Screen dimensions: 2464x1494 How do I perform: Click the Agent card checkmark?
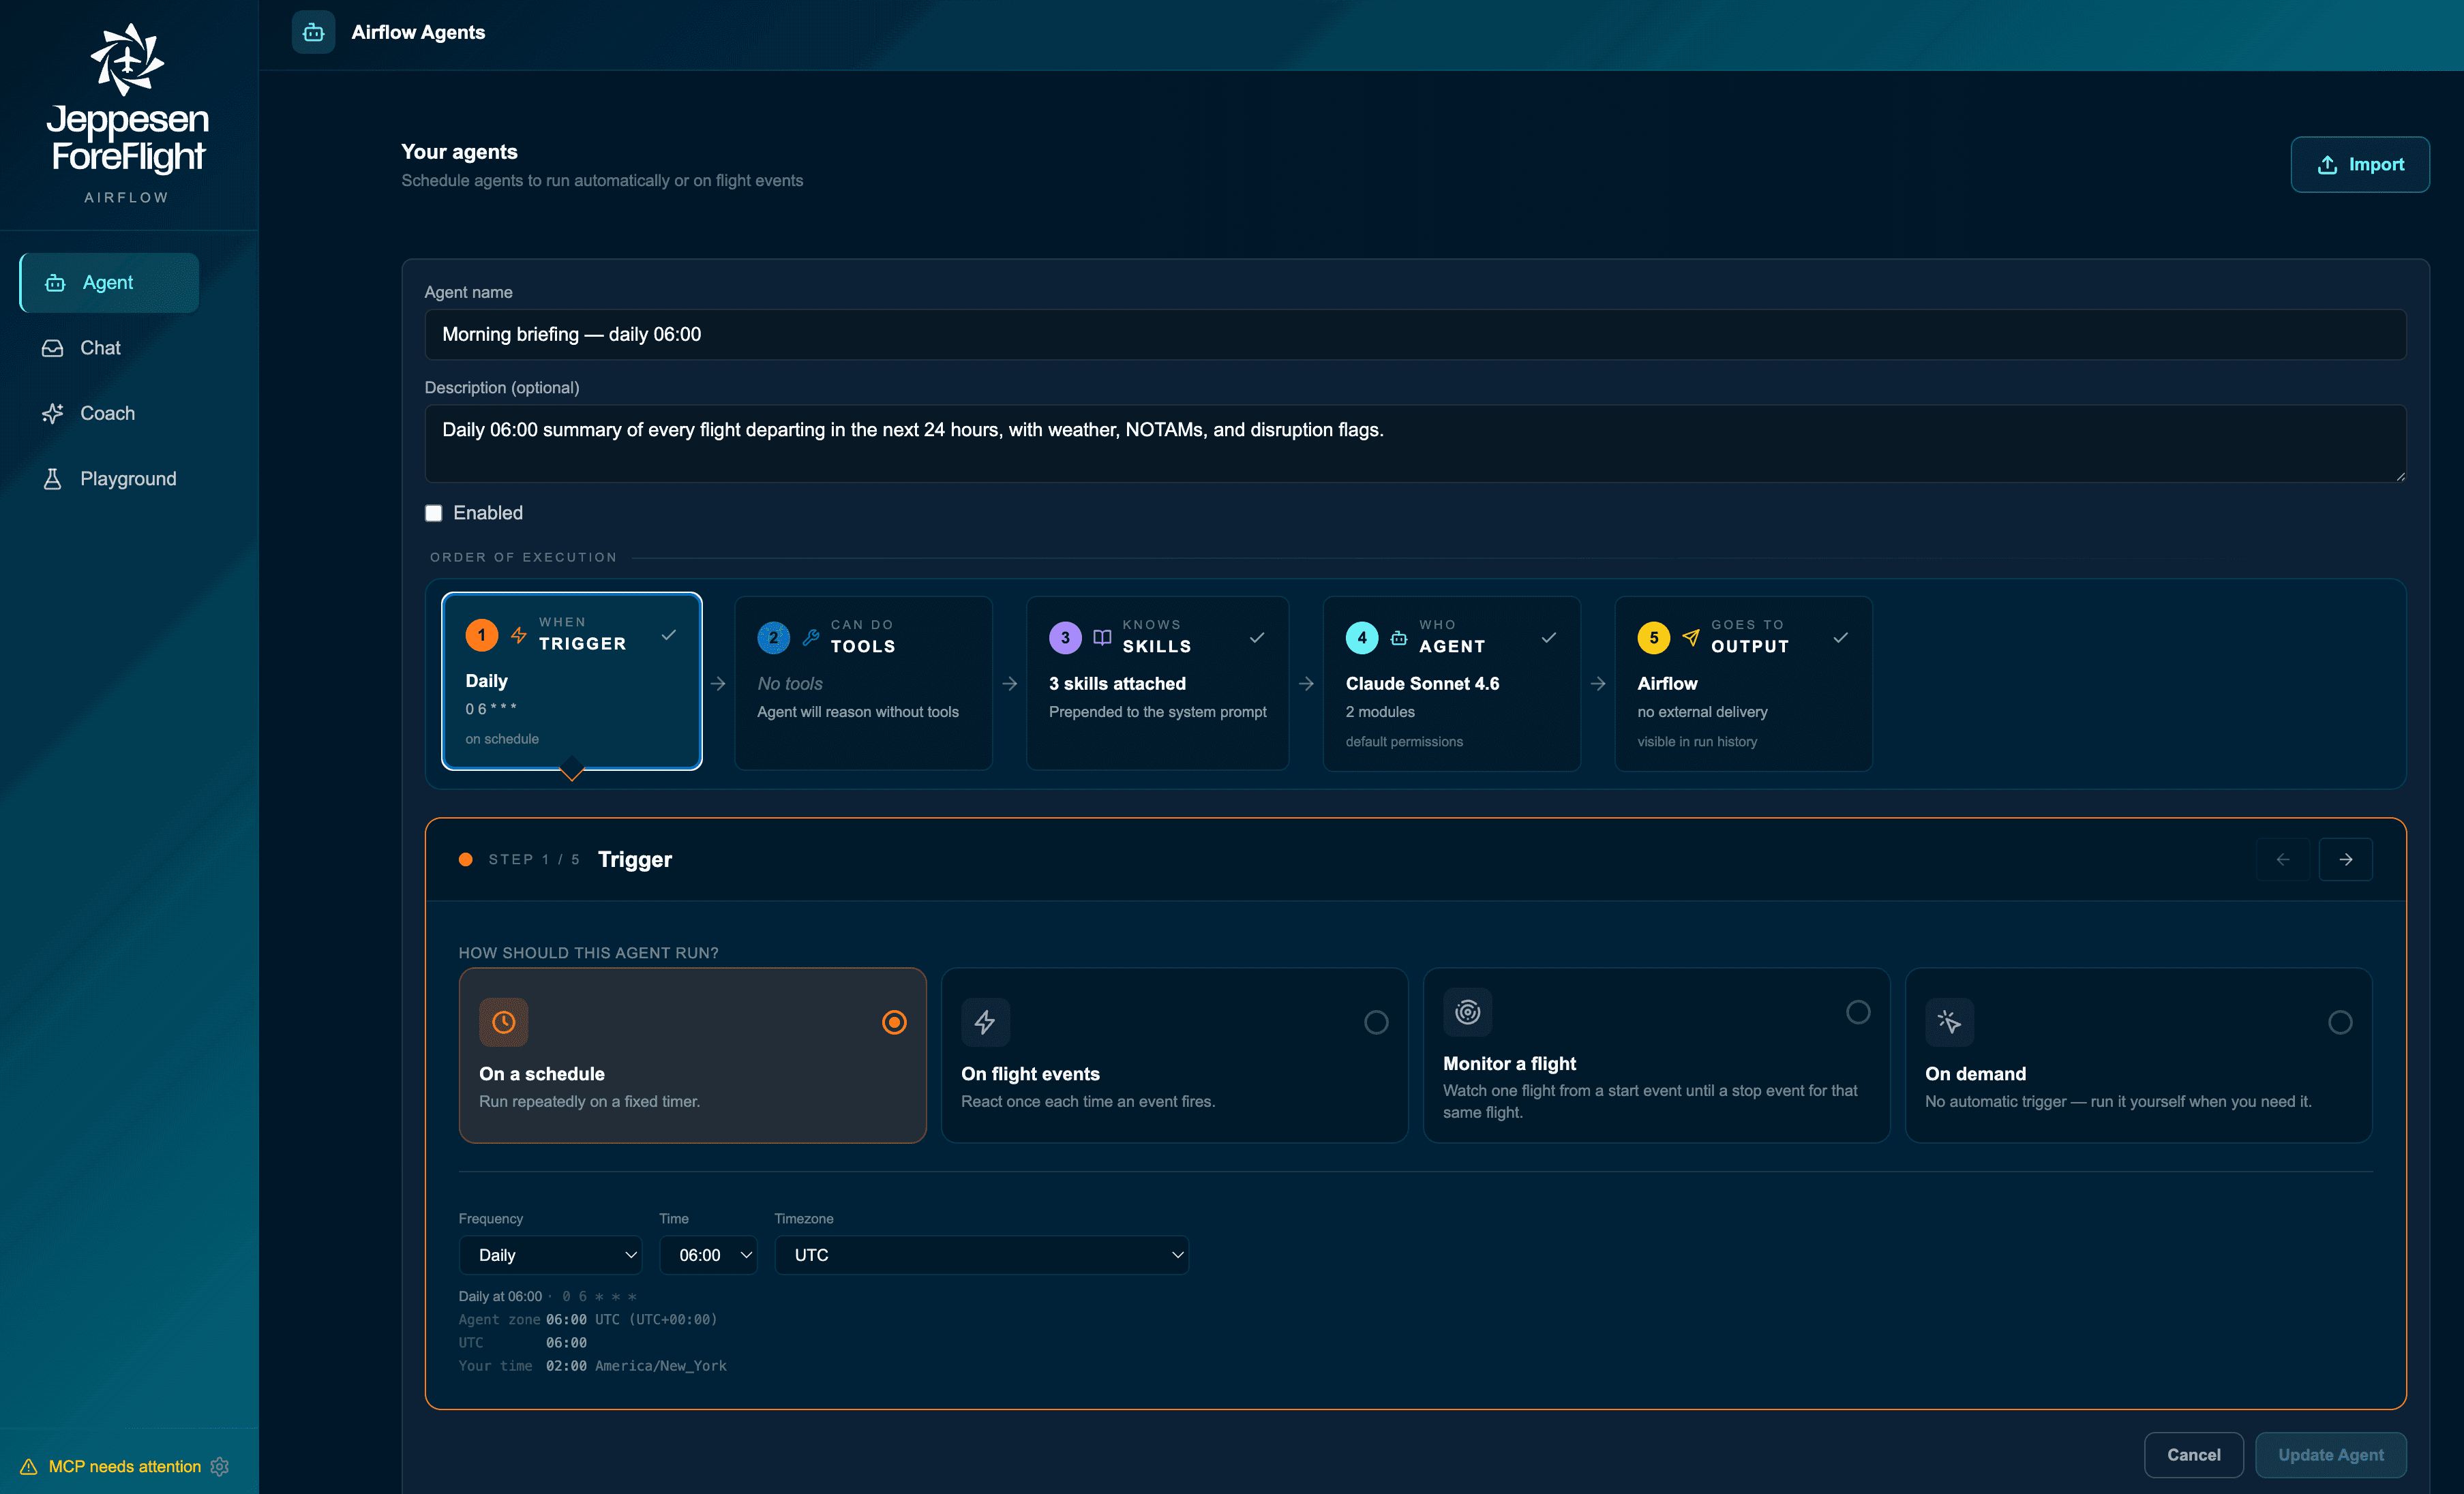[x=1549, y=637]
